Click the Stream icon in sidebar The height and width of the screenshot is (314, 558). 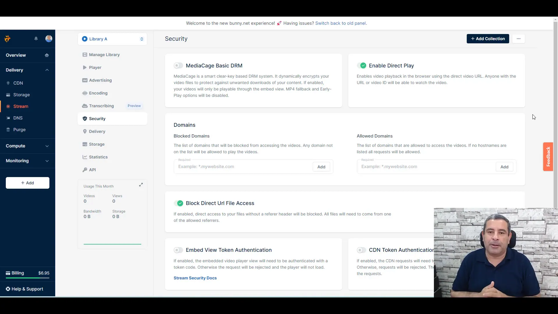pyautogui.click(x=8, y=106)
